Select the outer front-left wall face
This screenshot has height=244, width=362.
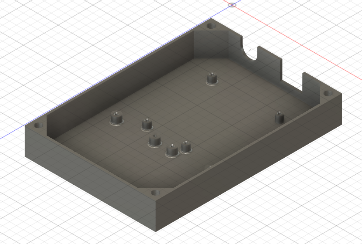[x=90, y=178]
